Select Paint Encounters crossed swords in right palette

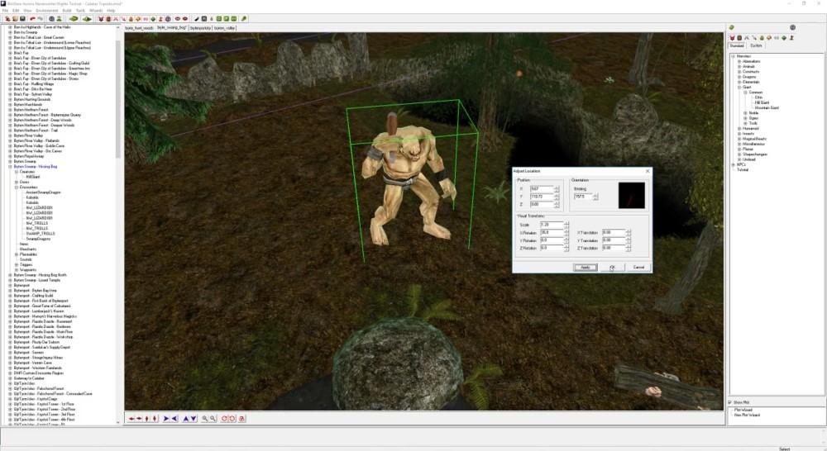click(x=747, y=38)
